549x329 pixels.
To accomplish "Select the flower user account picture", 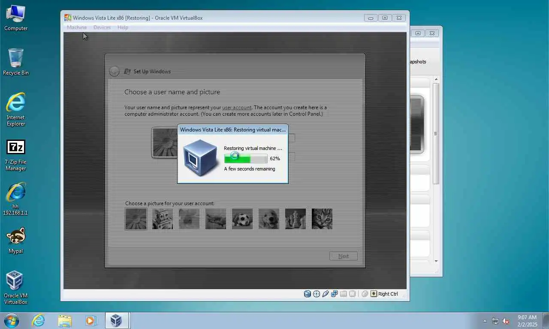I will [x=136, y=219].
